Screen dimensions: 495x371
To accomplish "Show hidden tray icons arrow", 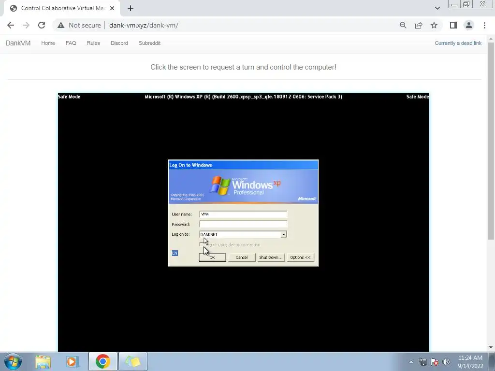I will 411,362.
